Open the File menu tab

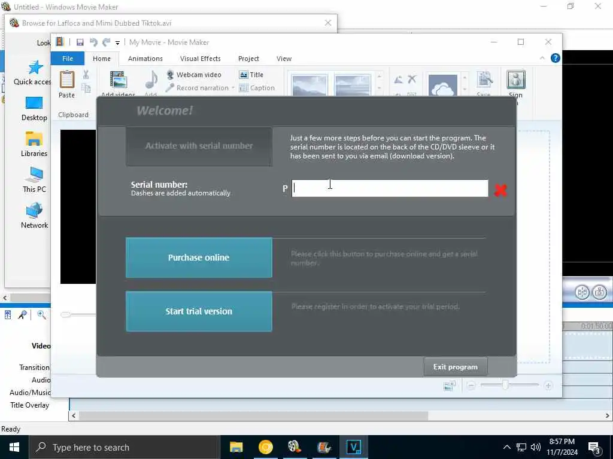pos(68,59)
